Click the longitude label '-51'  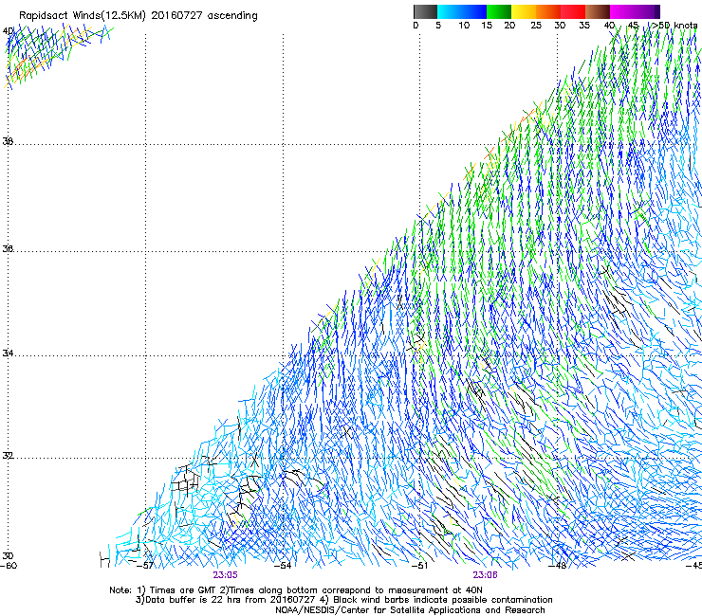tap(419, 566)
